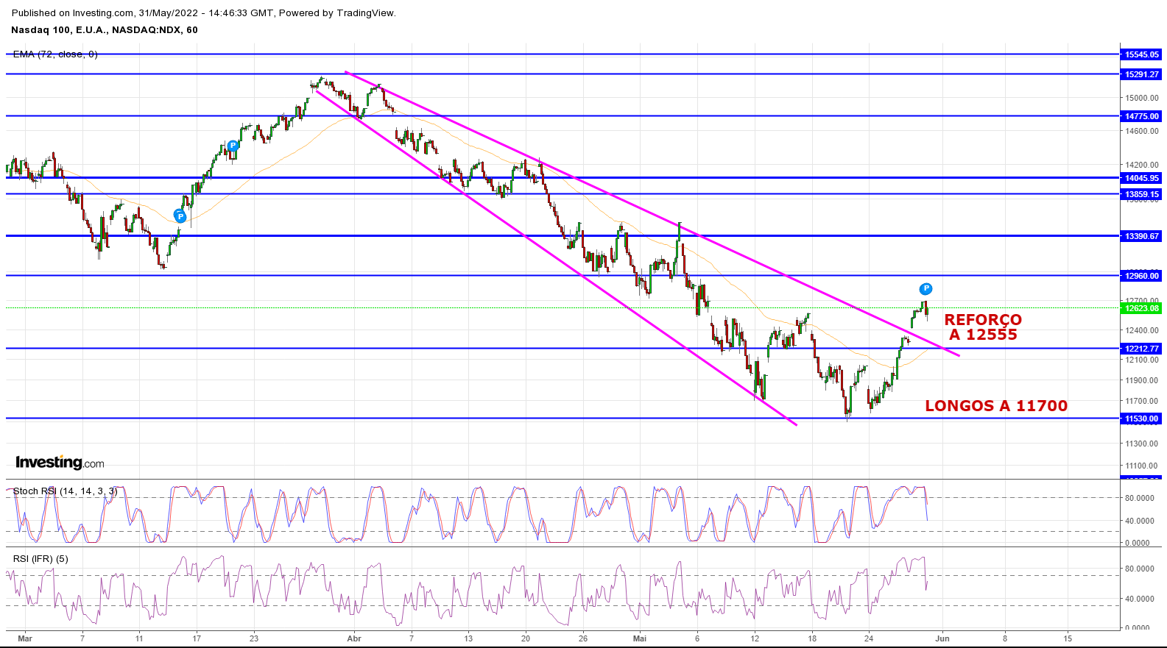
Task: Click the P marker beside the 17 March rally candles
Action: pos(233,146)
